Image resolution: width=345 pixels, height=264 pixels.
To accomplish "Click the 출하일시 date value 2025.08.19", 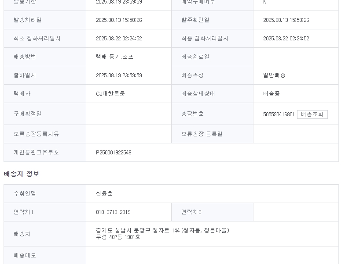I will click(119, 75).
